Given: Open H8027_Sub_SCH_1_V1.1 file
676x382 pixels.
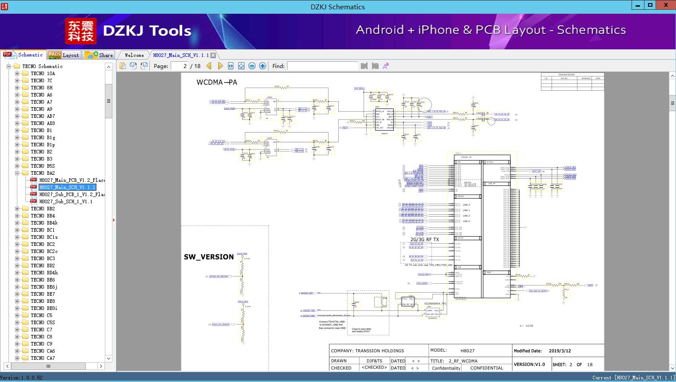Looking at the screenshot, I should coord(66,201).
